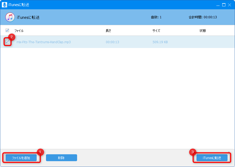The width and height of the screenshot is (235, 167).
Task: Minimize the iTunesに転送 window
Action: 218,5
